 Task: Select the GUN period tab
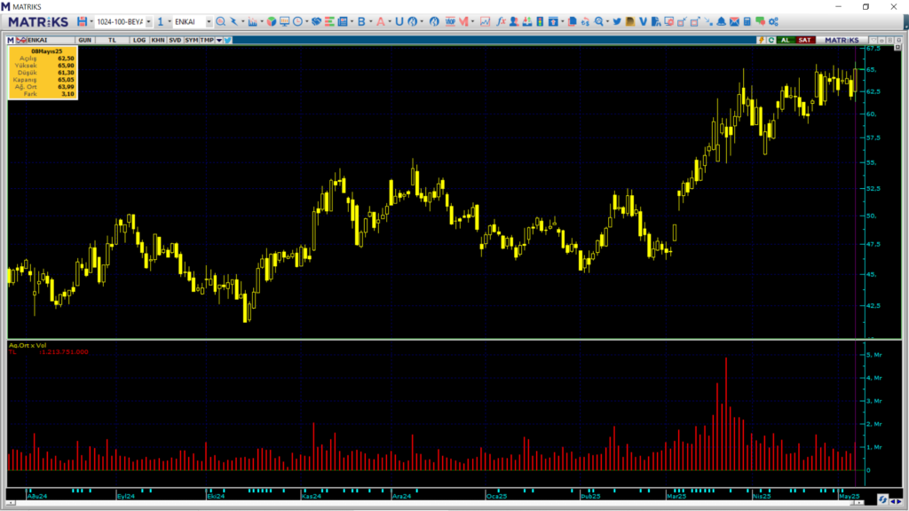point(85,40)
